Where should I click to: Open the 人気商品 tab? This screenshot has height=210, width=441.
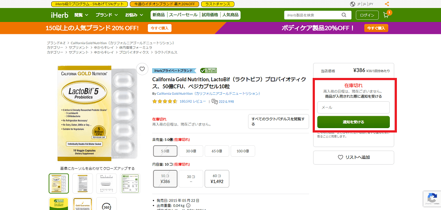coord(230,15)
